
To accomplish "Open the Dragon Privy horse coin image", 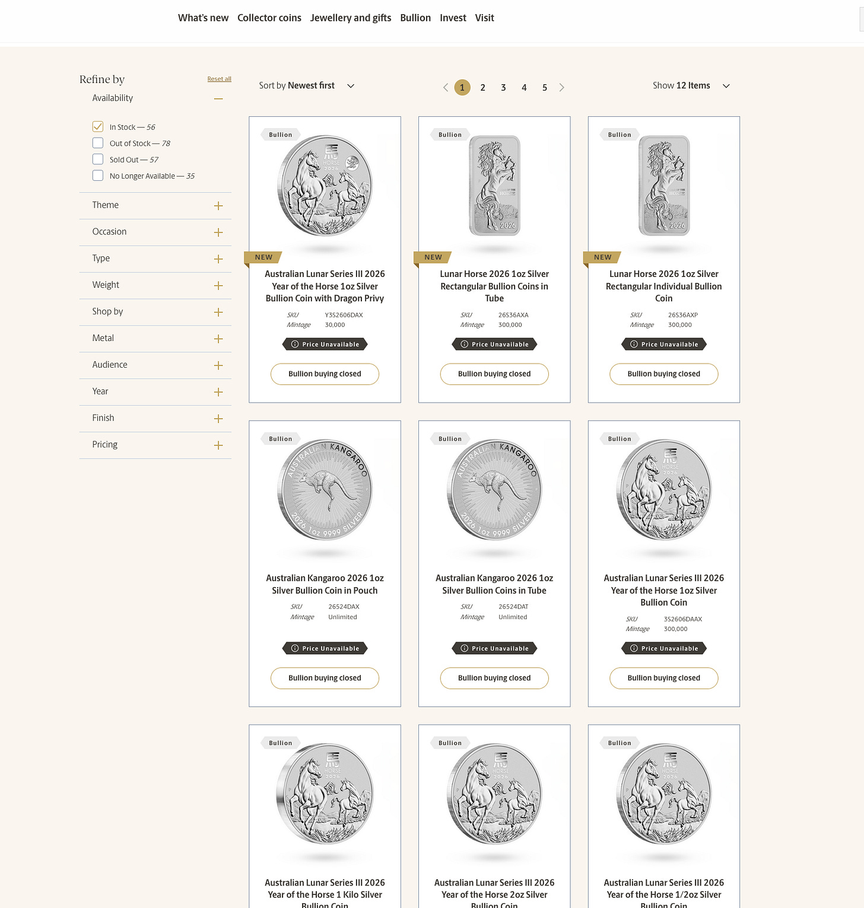I will click(x=325, y=186).
